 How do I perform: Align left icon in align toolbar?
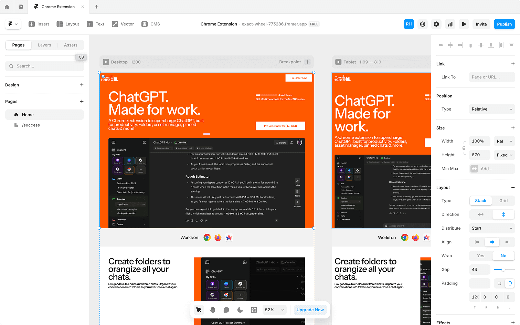[440, 45]
